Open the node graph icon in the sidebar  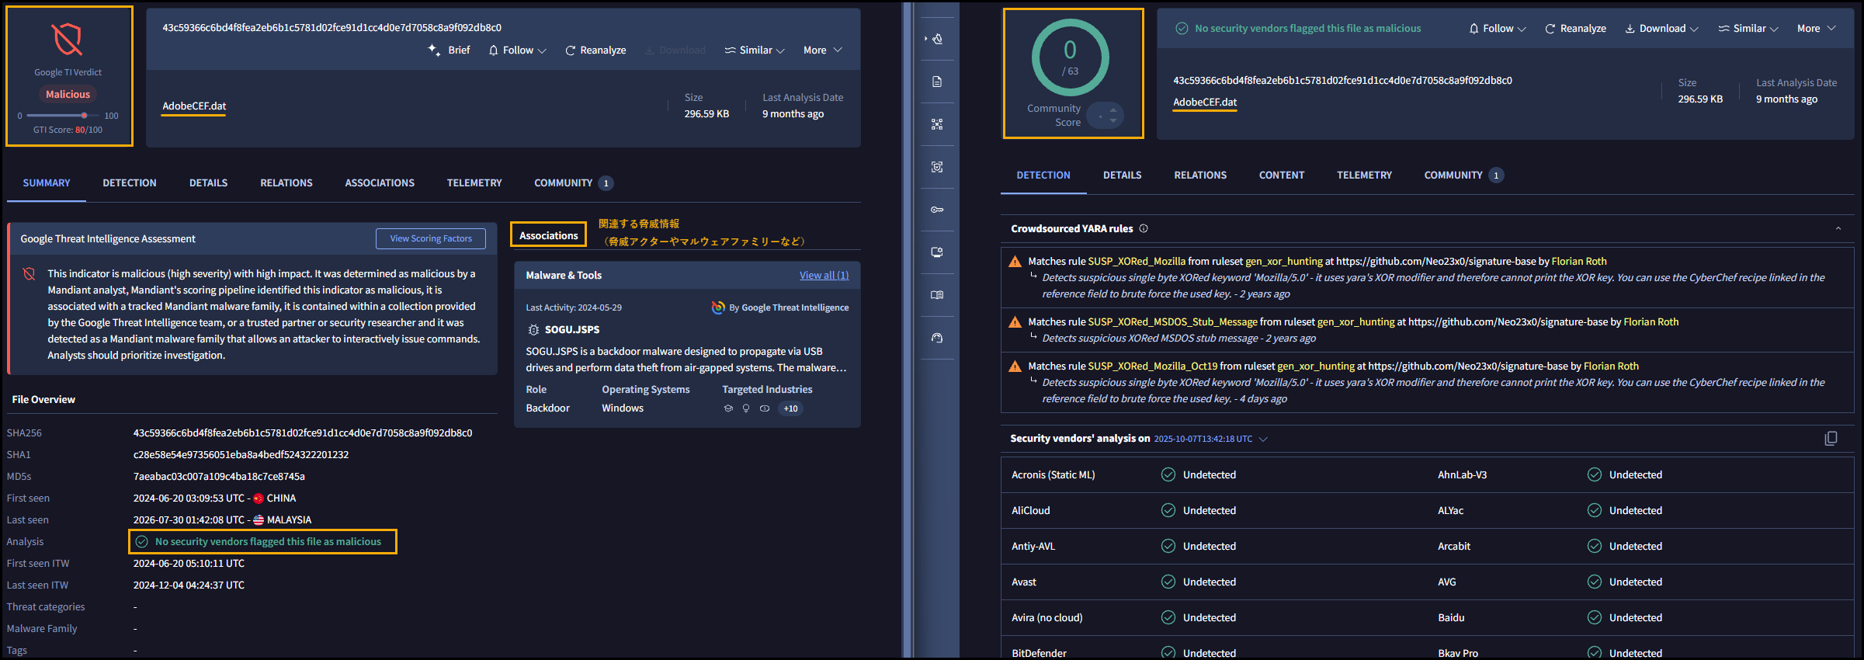coord(937,124)
